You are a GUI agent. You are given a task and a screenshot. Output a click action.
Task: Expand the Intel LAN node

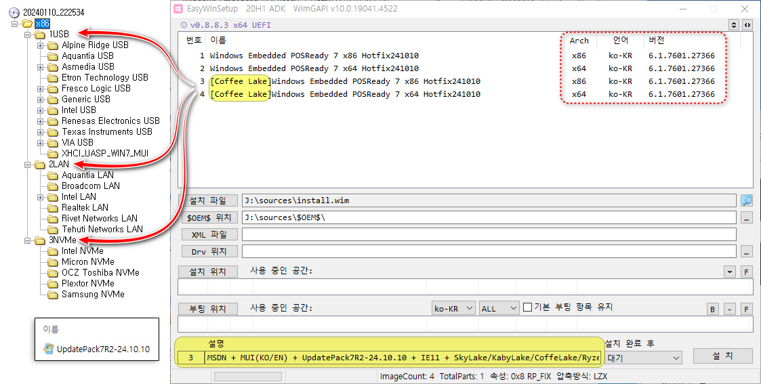click(40, 197)
